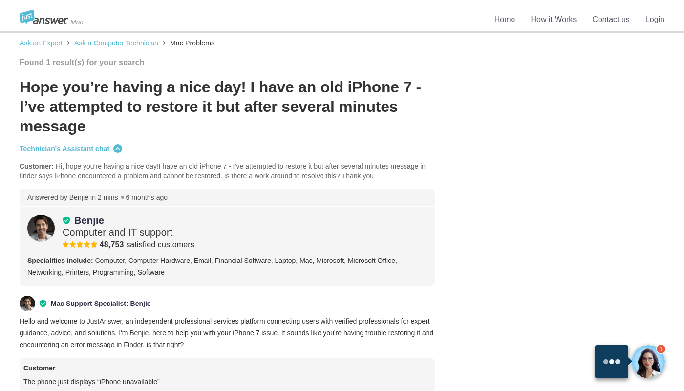The width and height of the screenshot is (684, 391).
Task: Navigate to Ask an Expert breadcrumb
Action: click(x=41, y=43)
